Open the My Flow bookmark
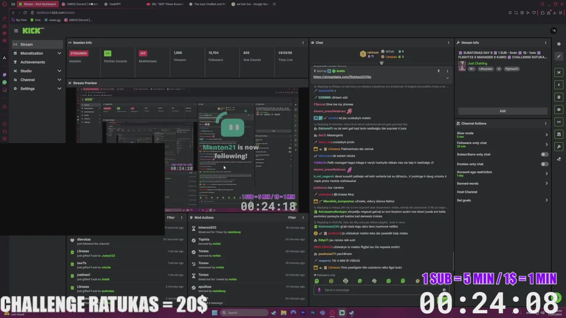The width and height of the screenshot is (566, 318). (x=19, y=20)
